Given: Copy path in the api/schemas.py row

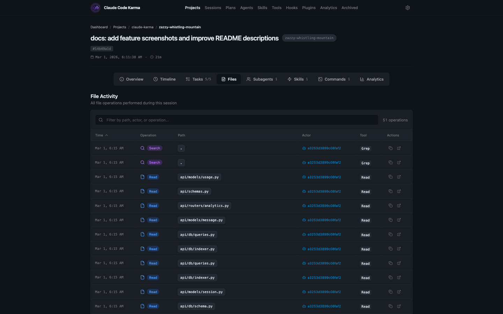Looking at the screenshot, I should pyautogui.click(x=391, y=191).
